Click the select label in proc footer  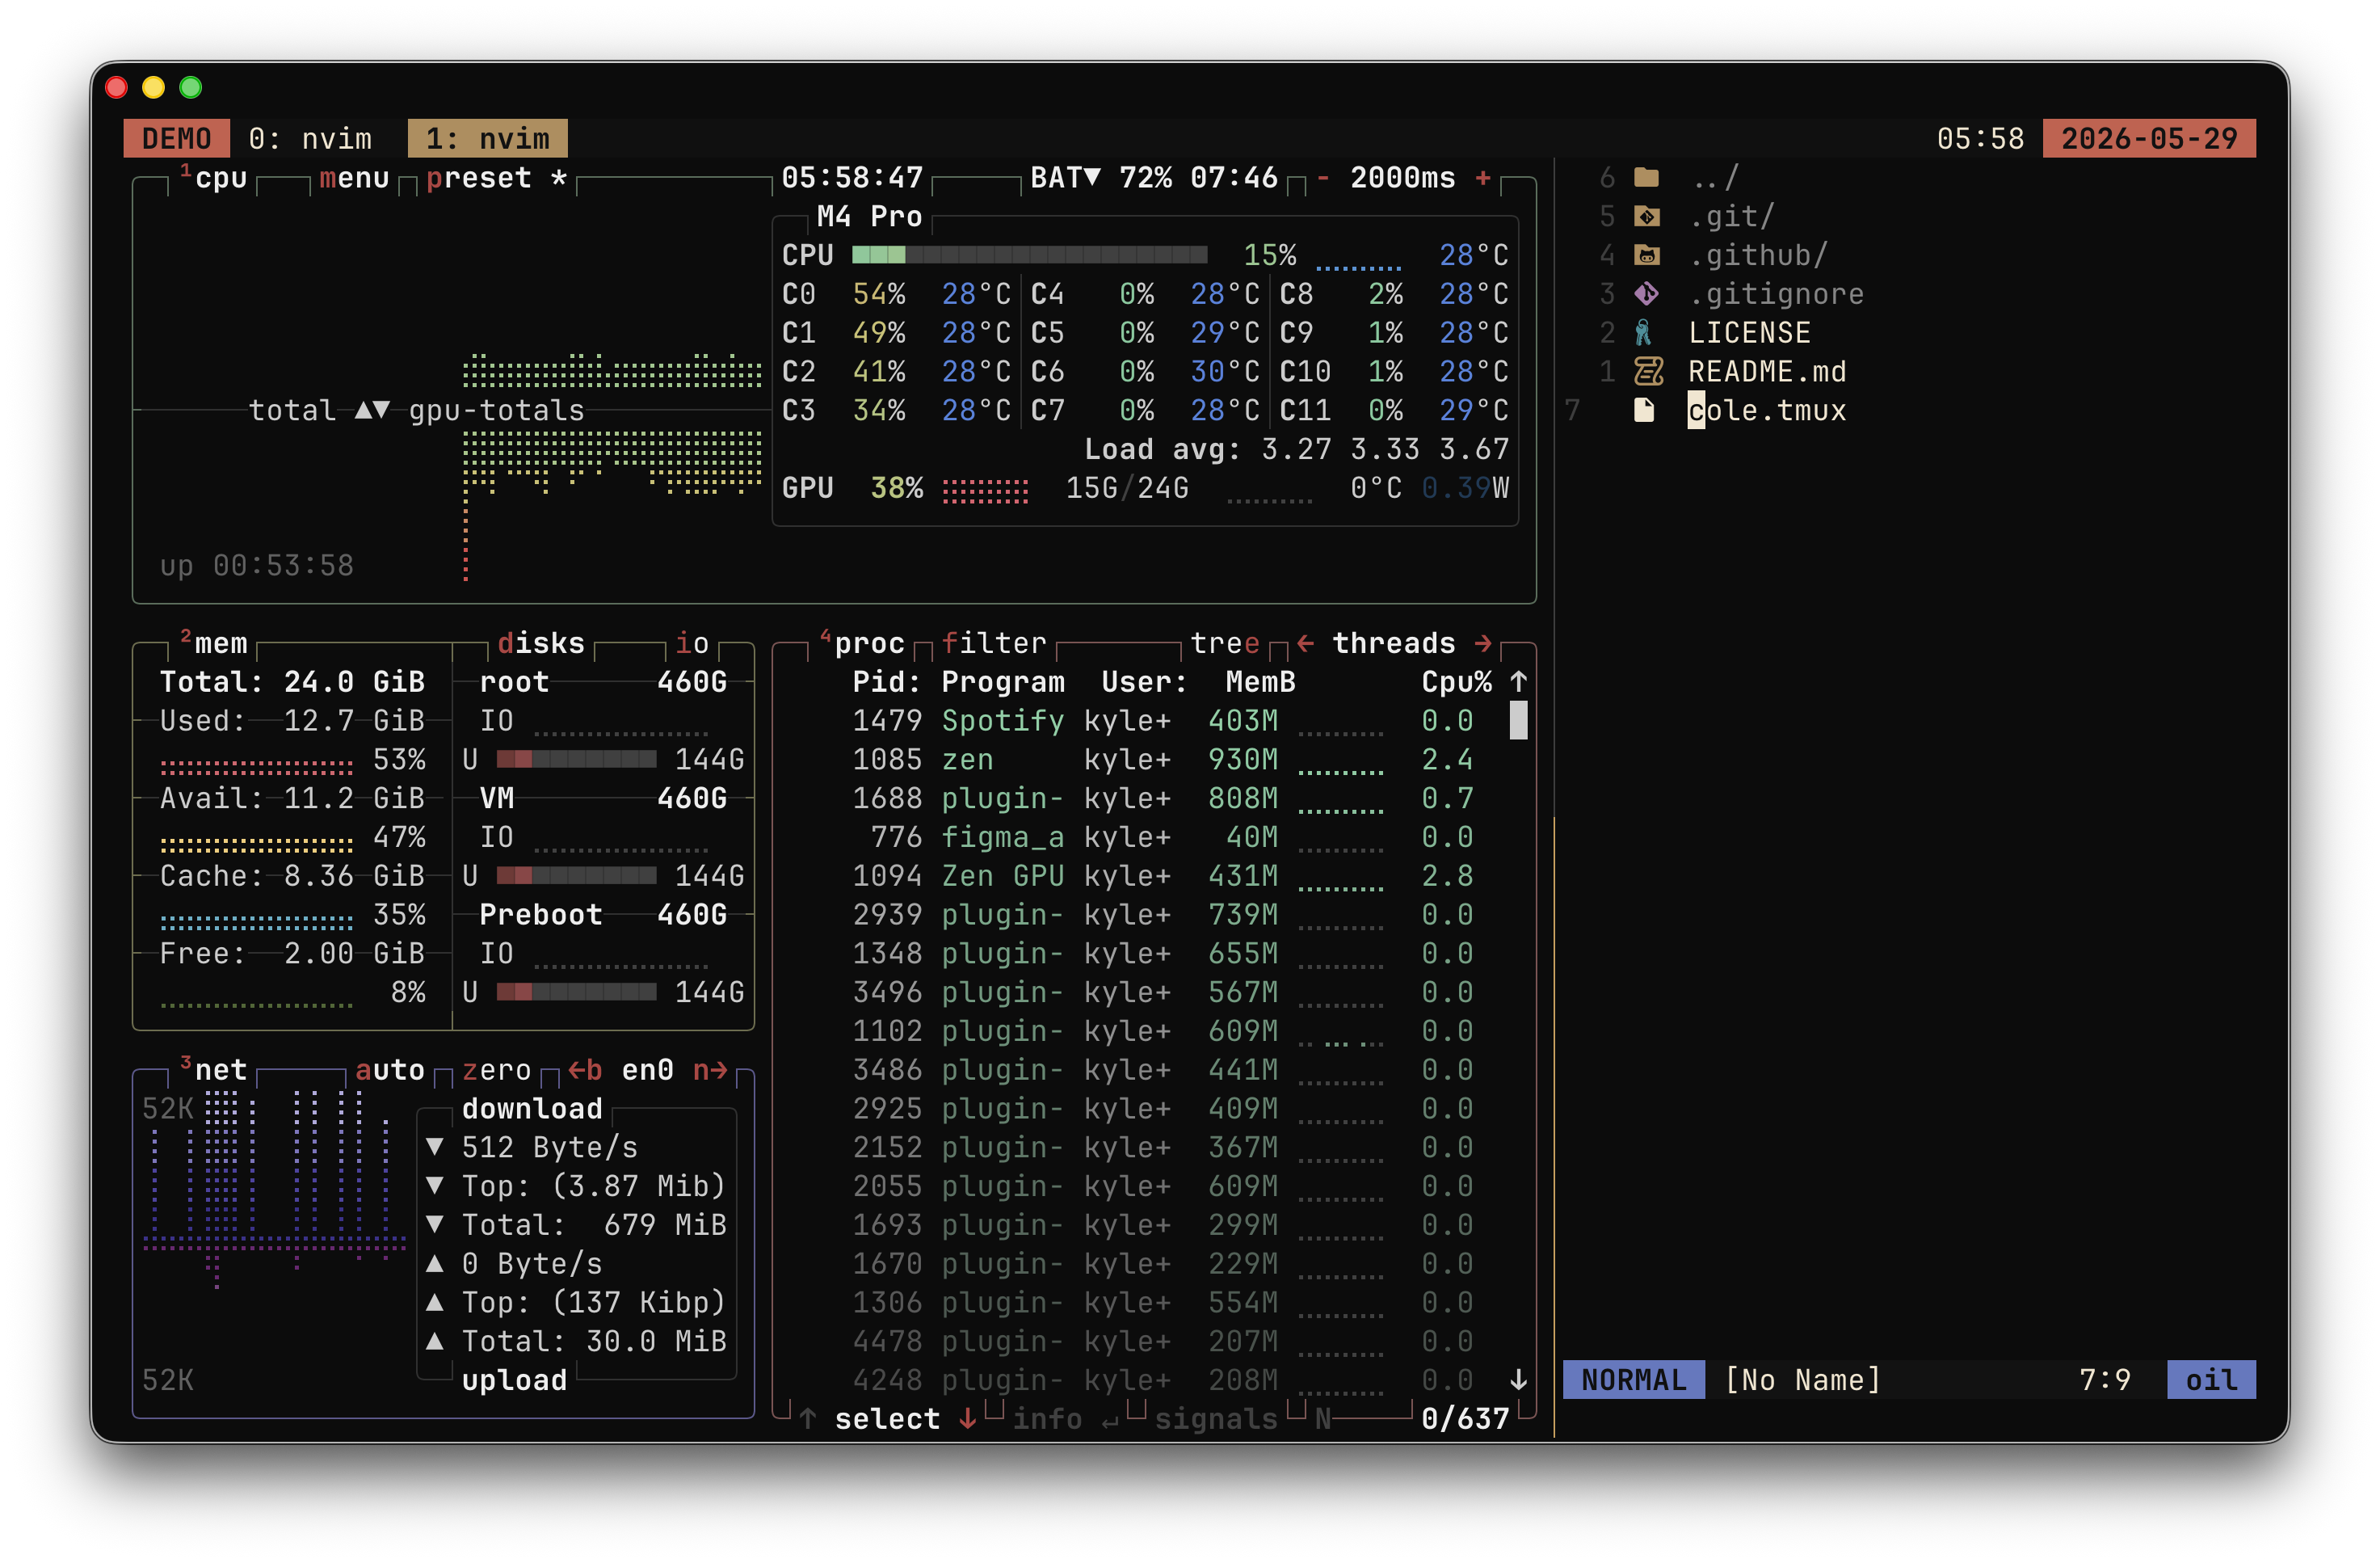(x=887, y=1419)
